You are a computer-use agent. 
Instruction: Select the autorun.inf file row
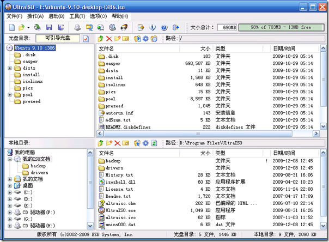click(208, 113)
